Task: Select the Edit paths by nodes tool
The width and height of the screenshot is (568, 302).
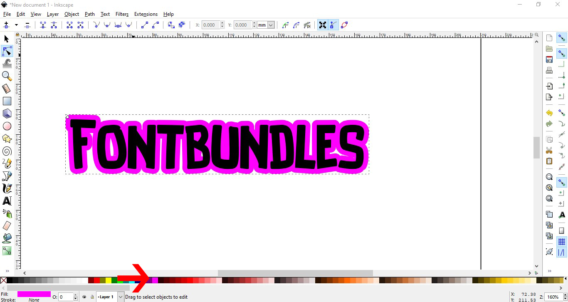Action: click(7, 51)
